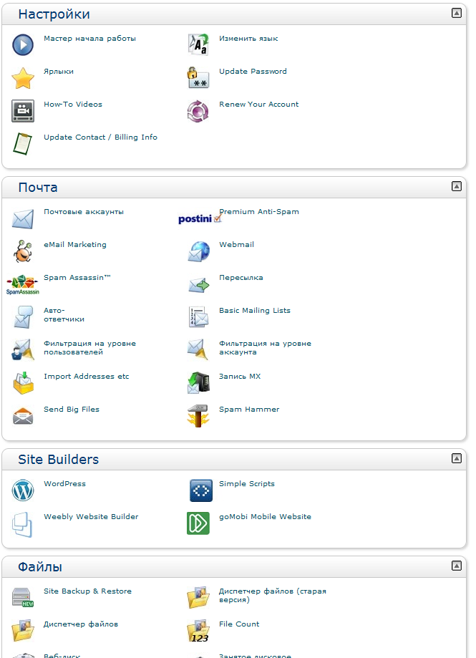Open the Send Big Files link
This screenshot has height=658, width=476.
tap(72, 410)
